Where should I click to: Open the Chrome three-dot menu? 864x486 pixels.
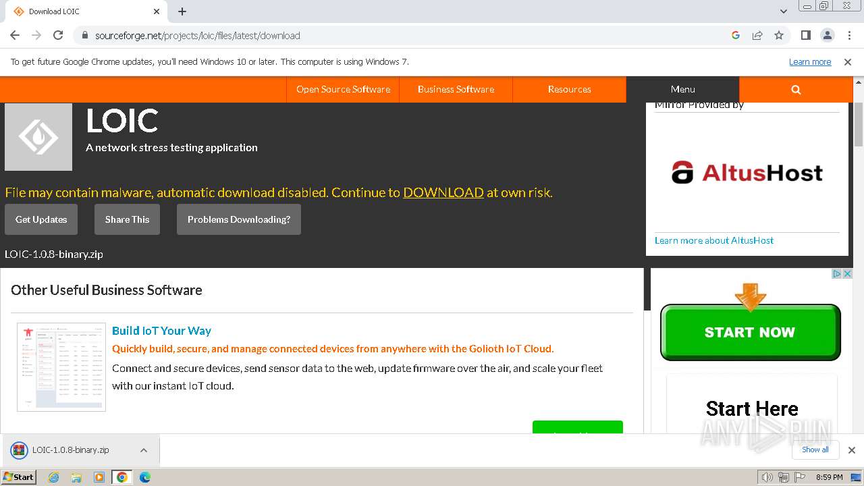coord(848,35)
